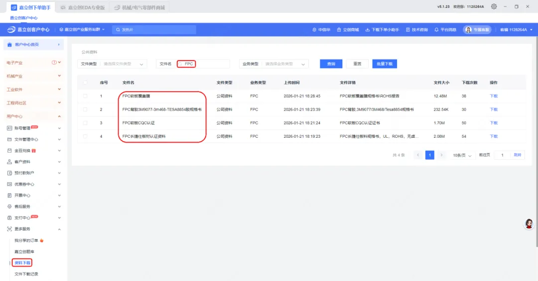Screen dimensions: 538x281
Task: Open 立创商城 shop icon in header
Action: pyautogui.click(x=339, y=30)
